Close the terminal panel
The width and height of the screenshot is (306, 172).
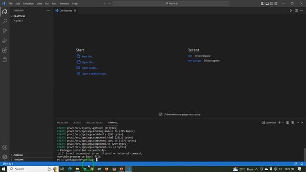(302, 122)
